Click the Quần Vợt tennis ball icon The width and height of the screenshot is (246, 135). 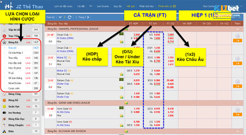coord(4,107)
